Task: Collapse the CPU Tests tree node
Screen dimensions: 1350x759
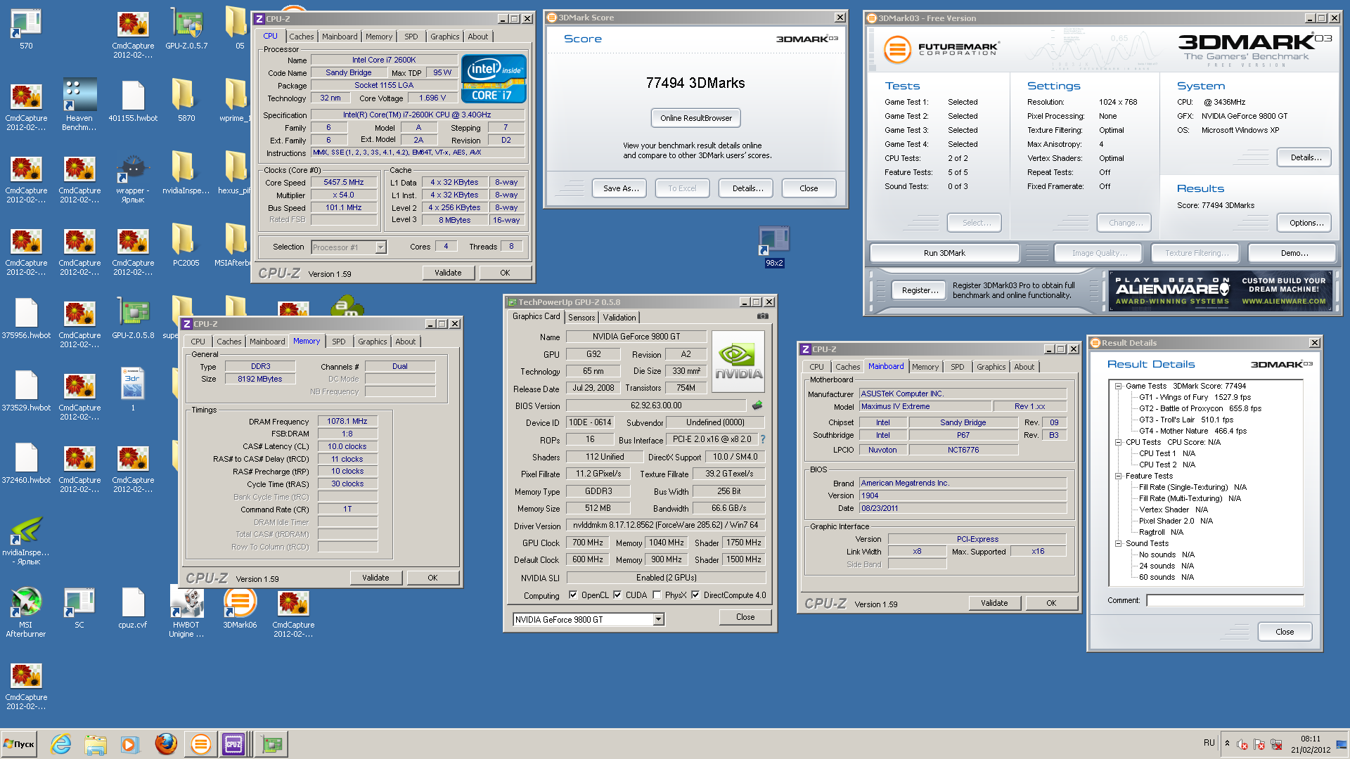Action: tap(1118, 442)
